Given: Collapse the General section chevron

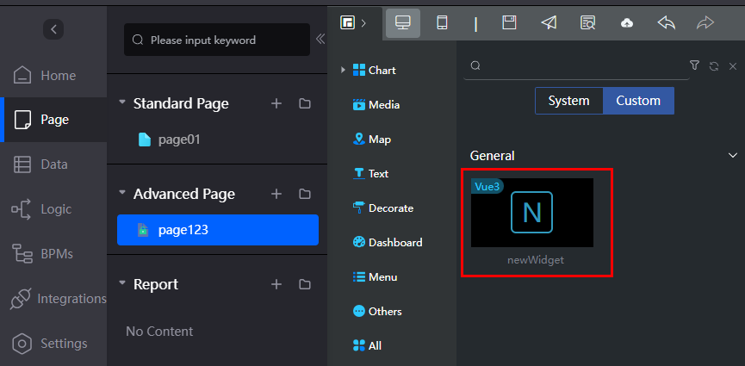Looking at the screenshot, I should coord(733,155).
